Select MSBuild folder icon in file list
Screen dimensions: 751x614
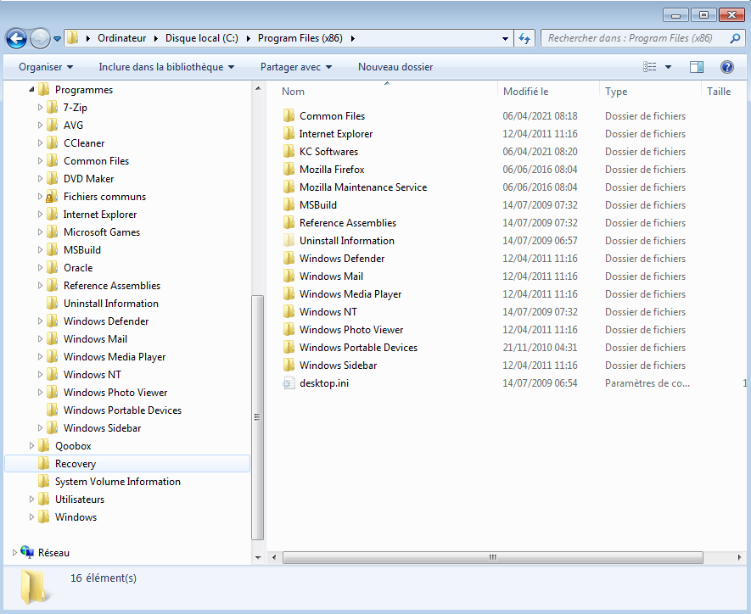[x=289, y=205]
